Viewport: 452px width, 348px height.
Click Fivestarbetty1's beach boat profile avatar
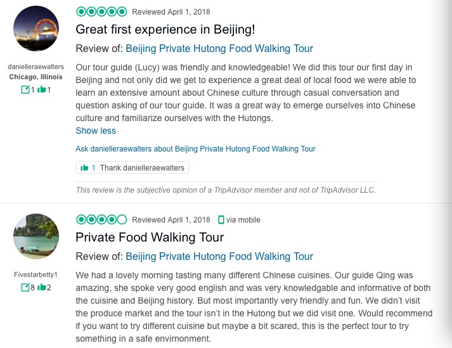tap(36, 236)
